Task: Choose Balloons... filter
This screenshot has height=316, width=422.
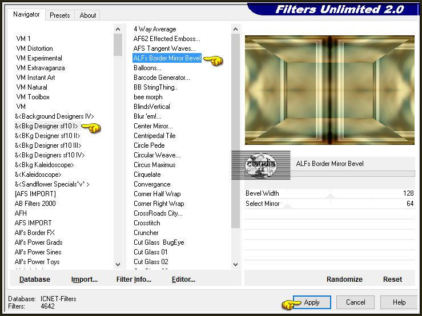Action: click(147, 68)
